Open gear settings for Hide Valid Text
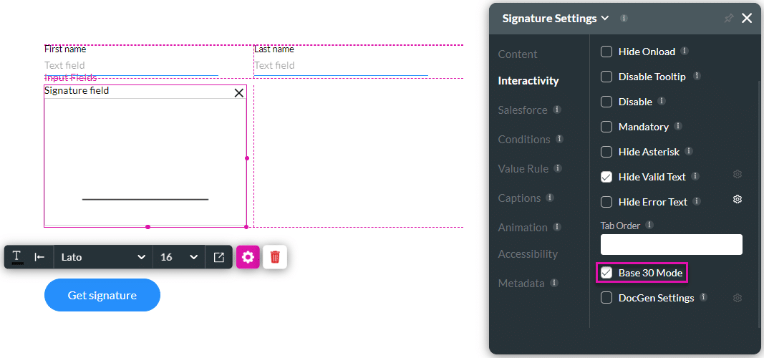The image size is (764, 358). (738, 174)
